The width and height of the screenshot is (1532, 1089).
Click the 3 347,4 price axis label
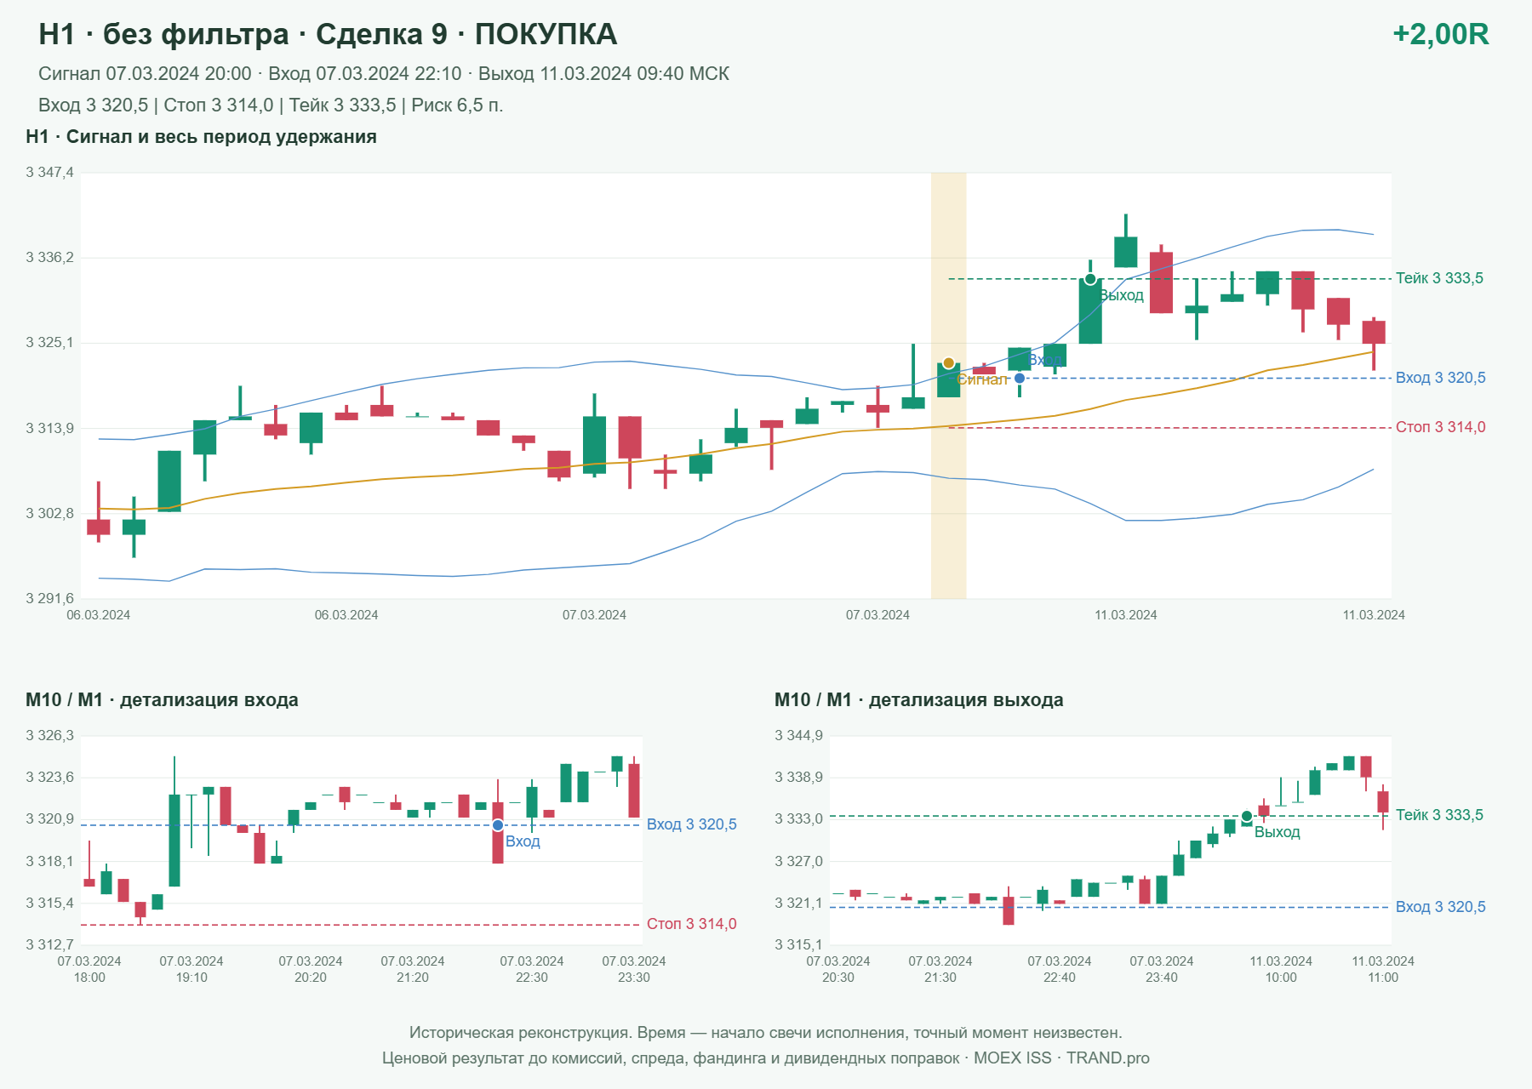pyautogui.click(x=49, y=173)
